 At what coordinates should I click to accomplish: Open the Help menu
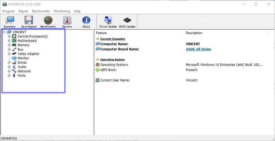(77, 11)
